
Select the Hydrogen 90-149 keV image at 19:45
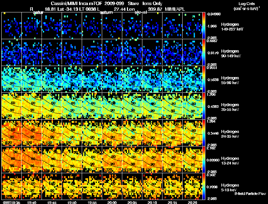[52, 52]
